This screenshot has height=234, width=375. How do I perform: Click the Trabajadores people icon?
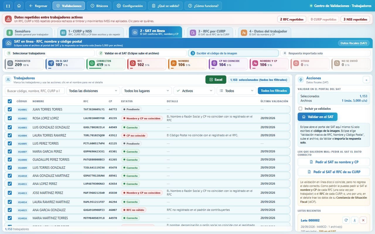[x=8, y=80]
